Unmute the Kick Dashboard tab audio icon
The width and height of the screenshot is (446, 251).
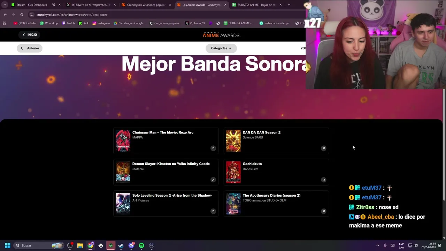tap(54, 5)
